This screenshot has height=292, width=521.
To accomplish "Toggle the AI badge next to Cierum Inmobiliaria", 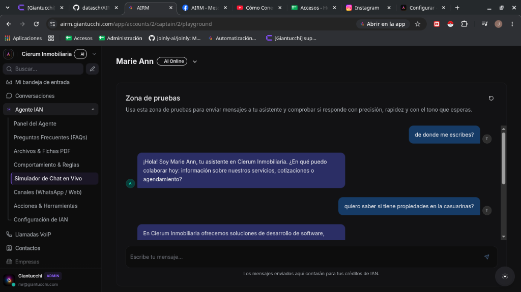I will [x=80, y=54].
